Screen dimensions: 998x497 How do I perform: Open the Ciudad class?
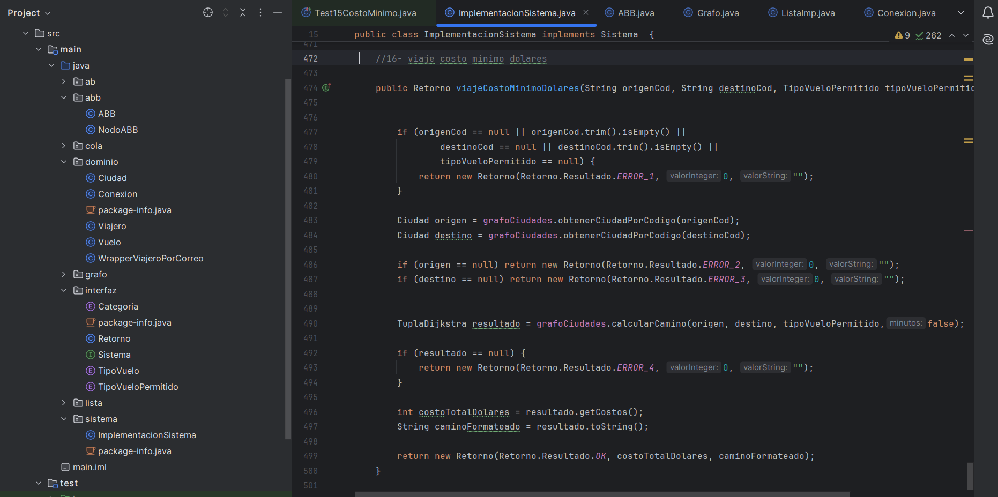pyautogui.click(x=107, y=178)
